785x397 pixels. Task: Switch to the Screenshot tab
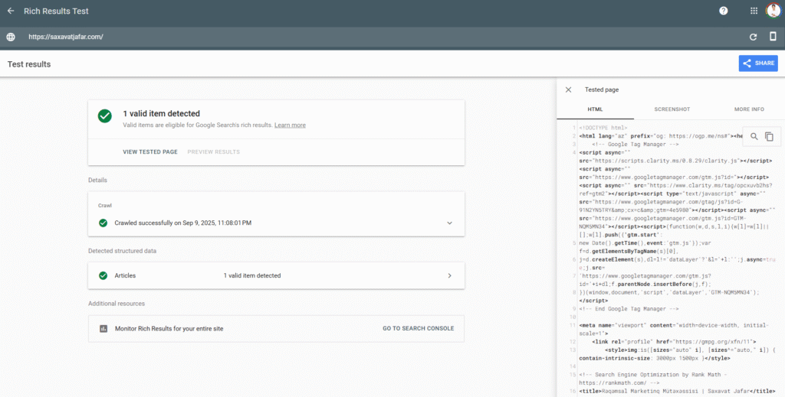[x=671, y=109]
